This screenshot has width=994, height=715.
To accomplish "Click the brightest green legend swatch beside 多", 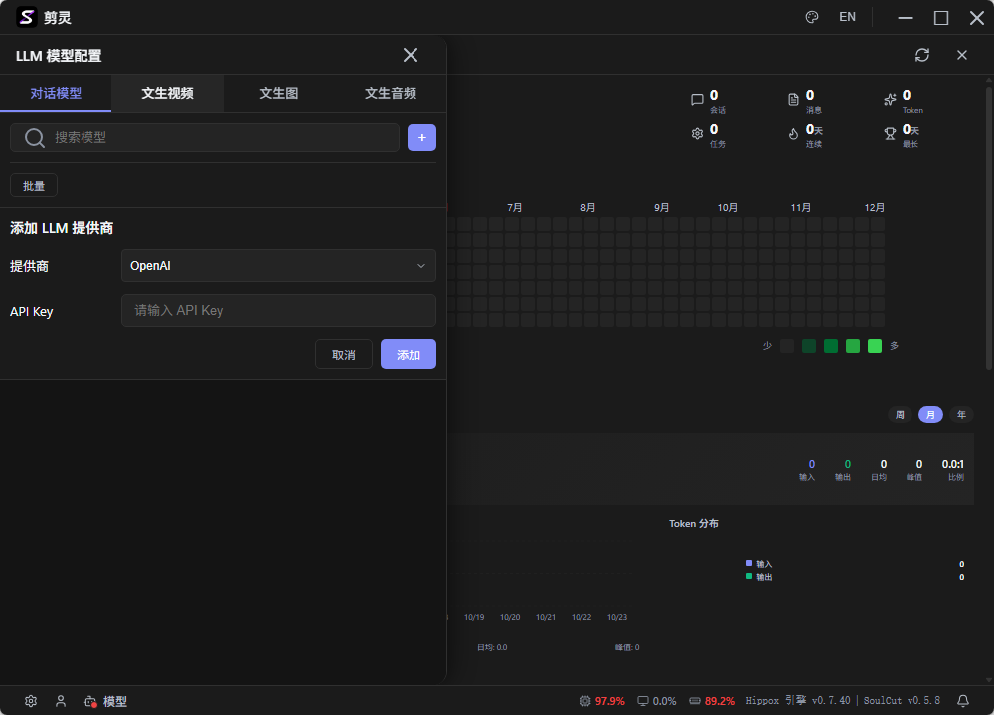I will tap(874, 346).
